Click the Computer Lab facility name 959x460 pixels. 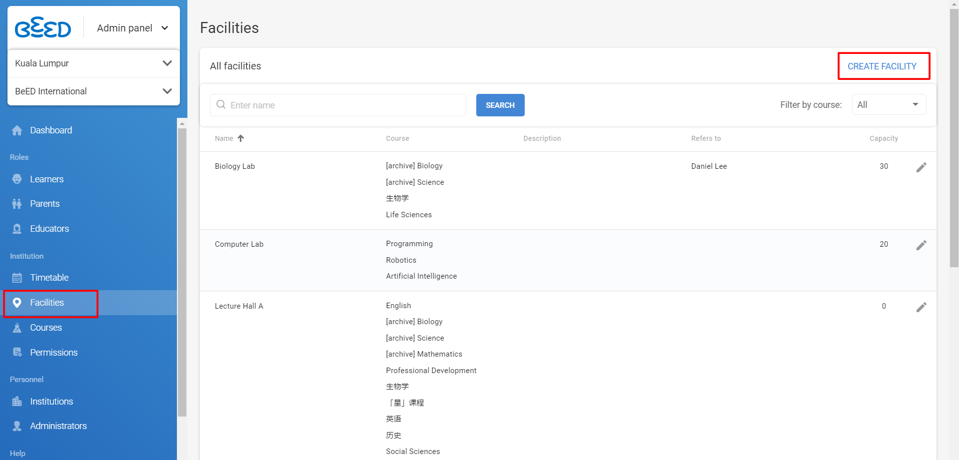239,244
